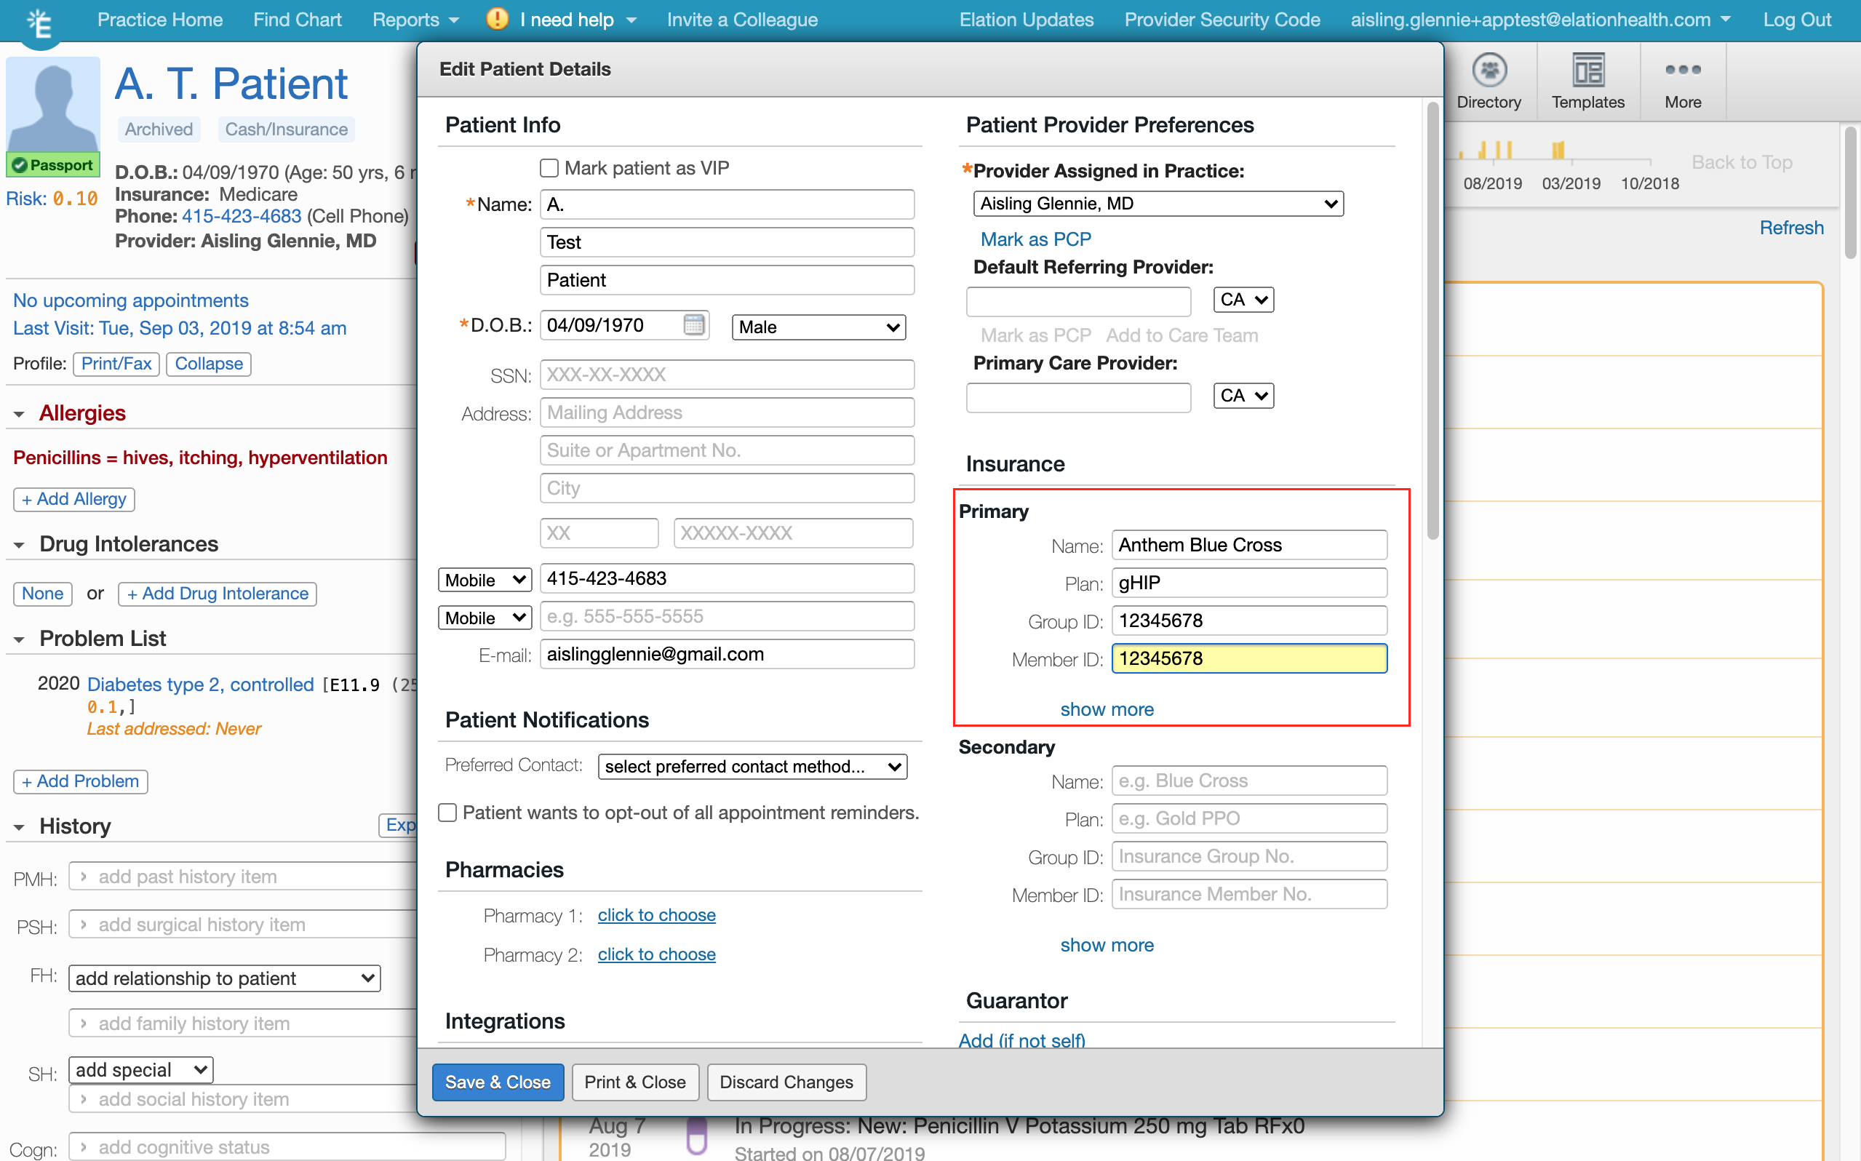The width and height of the screenshot is (1861, 1161).
Task: Click the green Passport badge
Action: [53, 165]
